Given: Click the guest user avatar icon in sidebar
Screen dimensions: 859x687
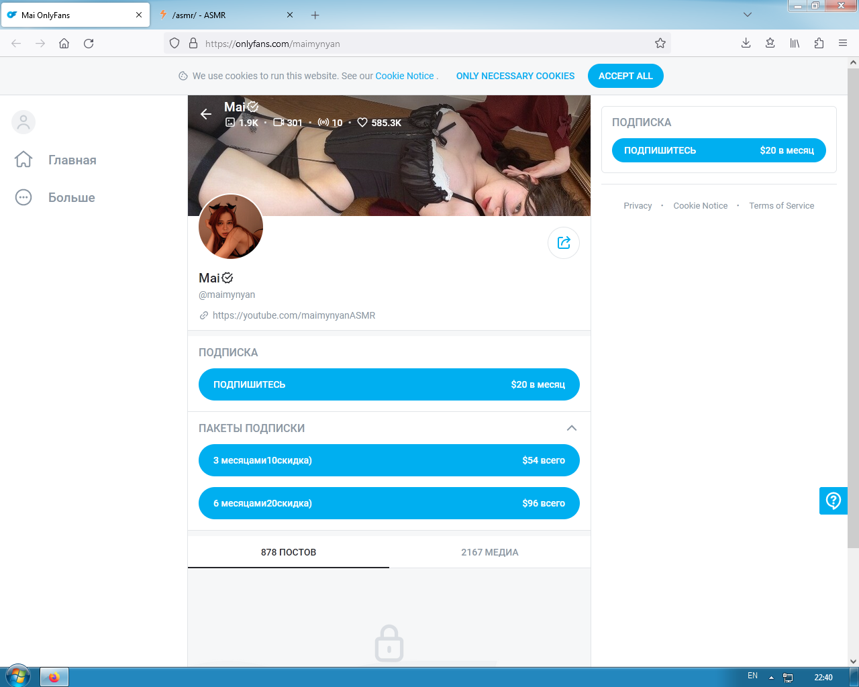Looking at the screenshot, I should click(23, 122).
